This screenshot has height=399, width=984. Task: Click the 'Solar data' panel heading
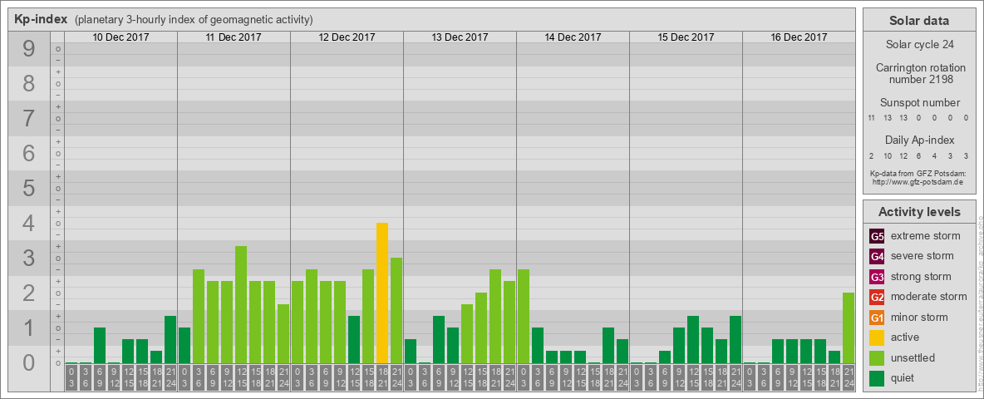point(919,21)
